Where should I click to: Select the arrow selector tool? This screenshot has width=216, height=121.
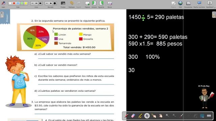tap(147, 116)
